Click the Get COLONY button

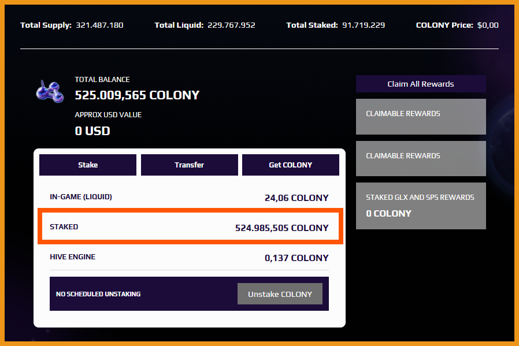tap(291, 165)
